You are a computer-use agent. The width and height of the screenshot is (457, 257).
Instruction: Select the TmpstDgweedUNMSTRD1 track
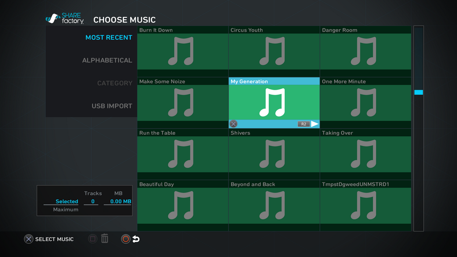[365, 205]
